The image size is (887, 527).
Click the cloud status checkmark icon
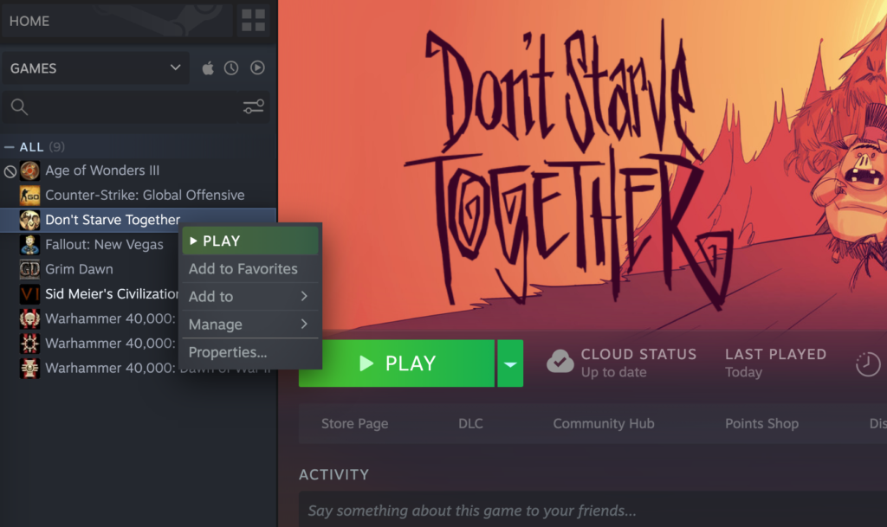[x=560, y=362]
